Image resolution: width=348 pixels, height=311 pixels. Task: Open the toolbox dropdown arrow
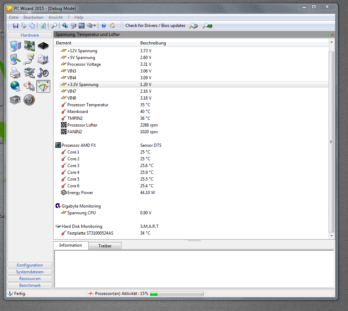95,26
